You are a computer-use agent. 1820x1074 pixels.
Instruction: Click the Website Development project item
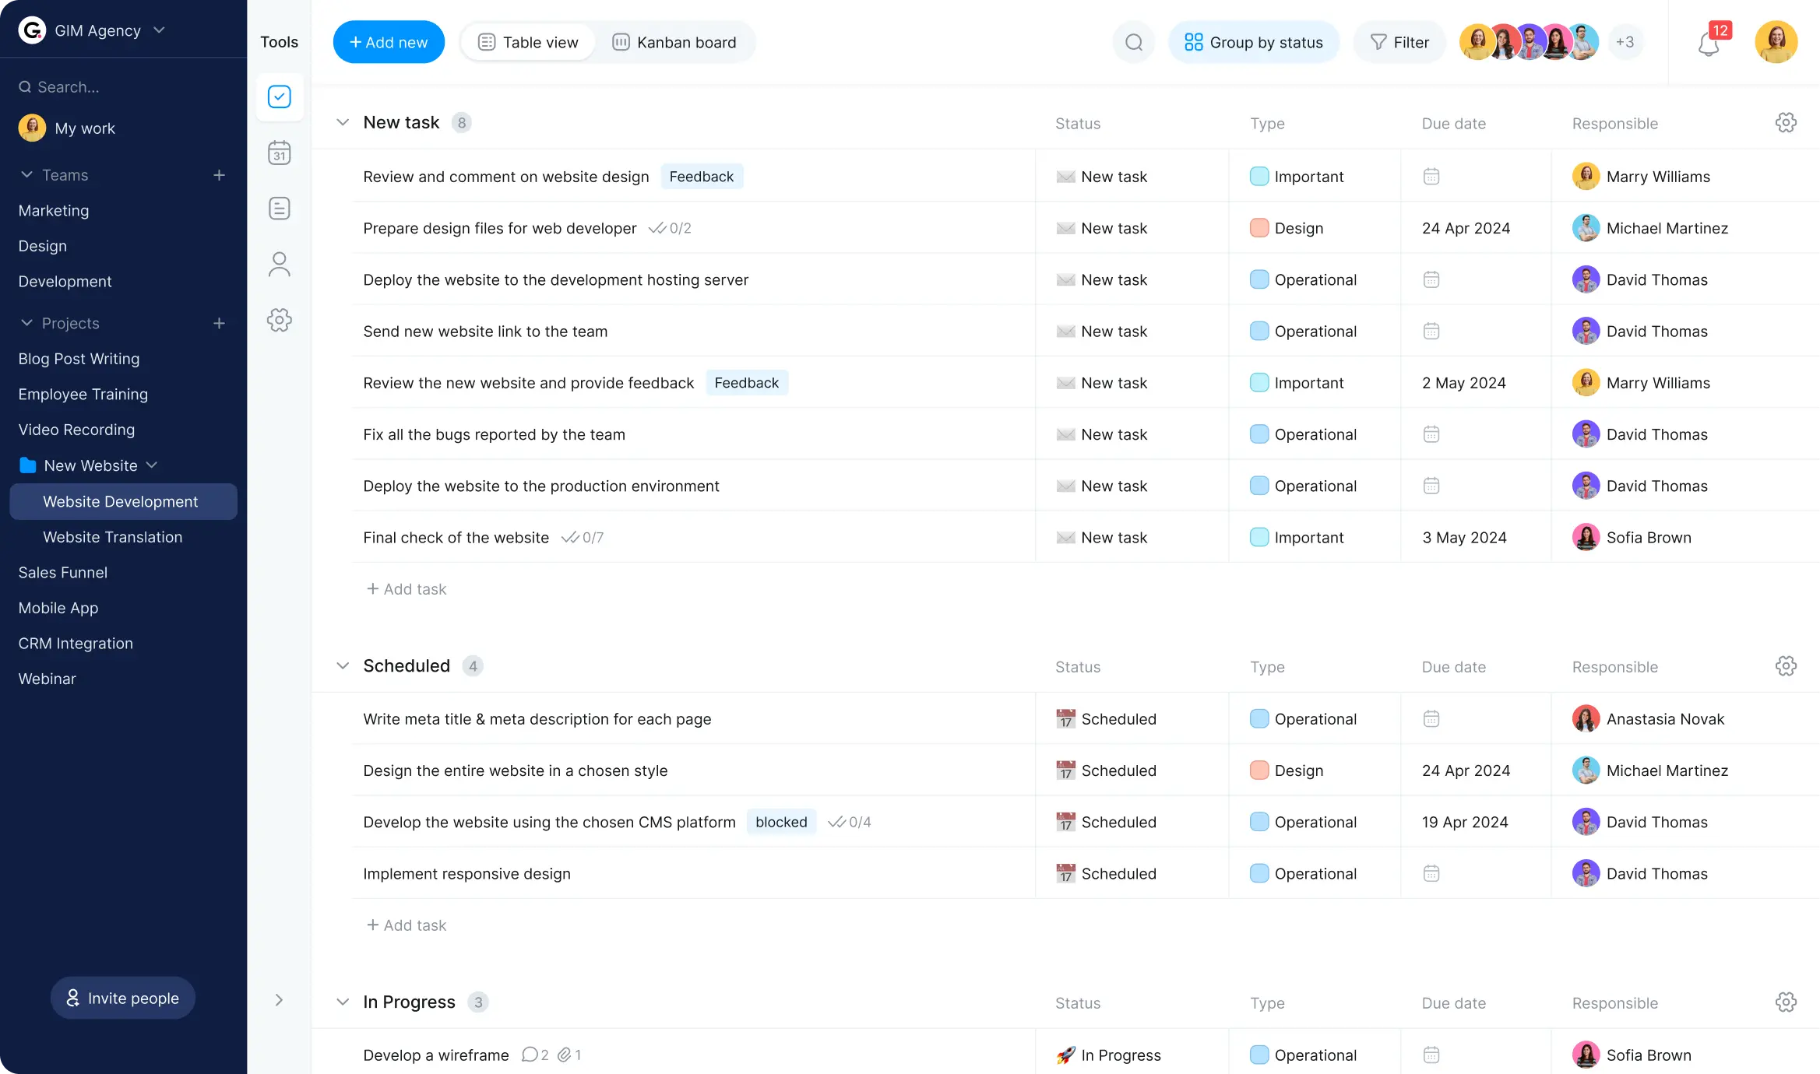(x=120, y=501)
